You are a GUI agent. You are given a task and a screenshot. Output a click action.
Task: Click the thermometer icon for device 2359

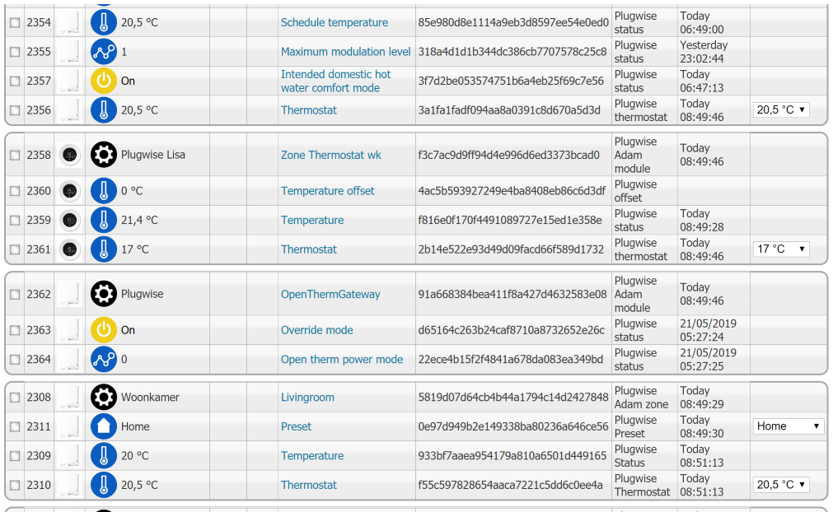click(104, 220)
